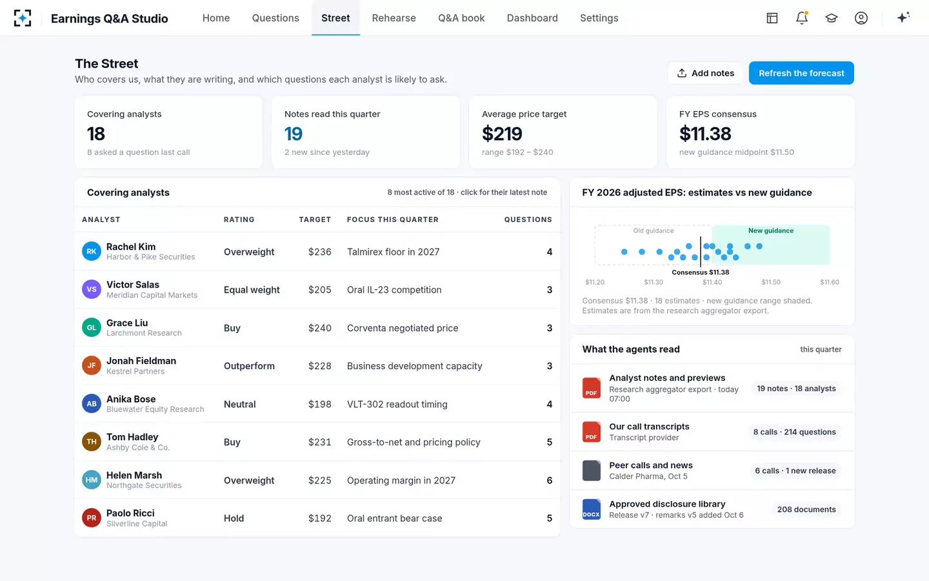The width and height of the screenshot is (929, 581).
Task: Click Oral entrant bear case focus cell
Action: pos(395,518)
